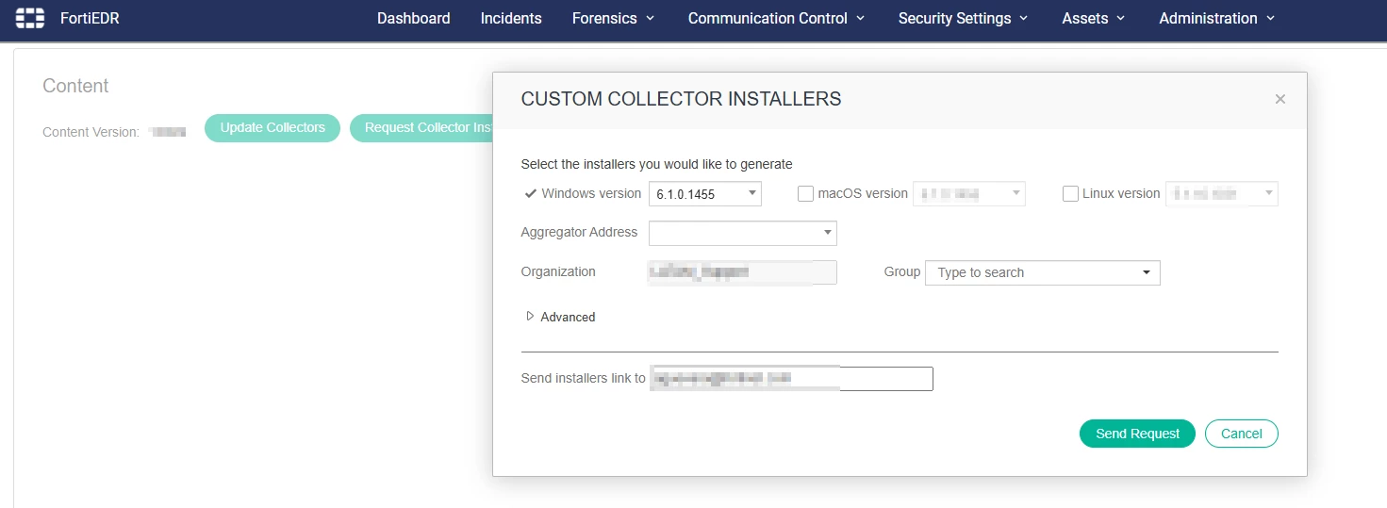This screenshot has width=1387, height=508.
Task: Enable the Linux version checkbox
Action: pyautogui.click(x=1070, y=193)
